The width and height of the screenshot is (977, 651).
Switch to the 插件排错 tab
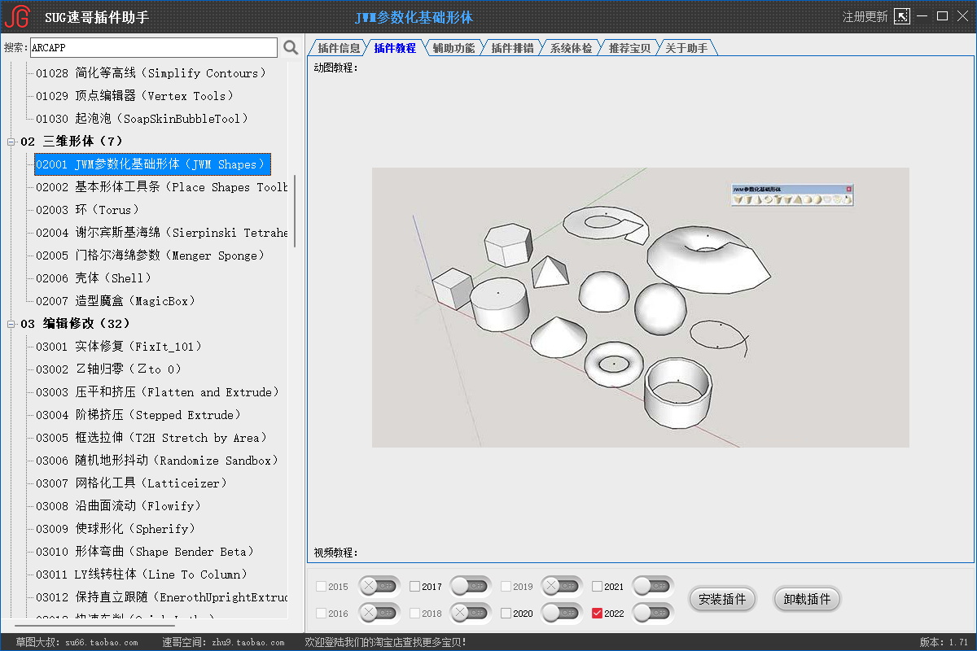pyautogui.click(x=512, y=48)
